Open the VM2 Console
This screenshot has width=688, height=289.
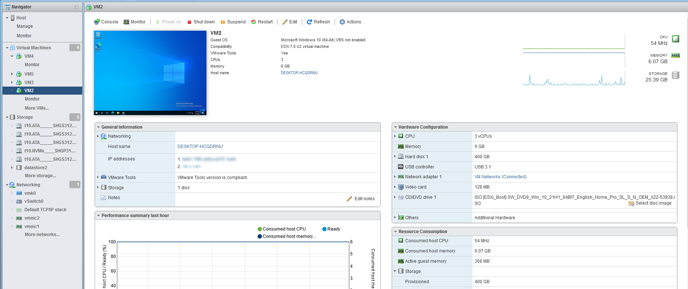click(106, 22)
